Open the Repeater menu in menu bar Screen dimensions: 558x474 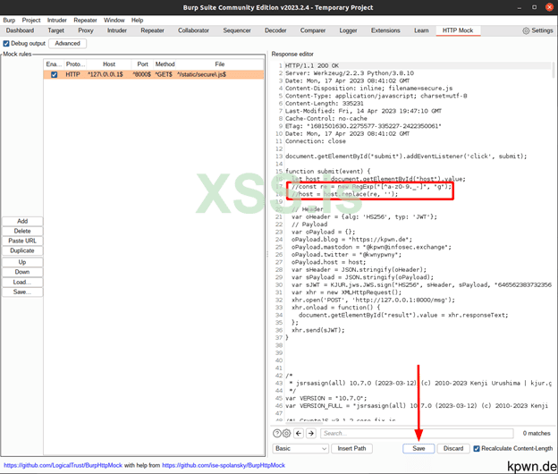[86, 21]
